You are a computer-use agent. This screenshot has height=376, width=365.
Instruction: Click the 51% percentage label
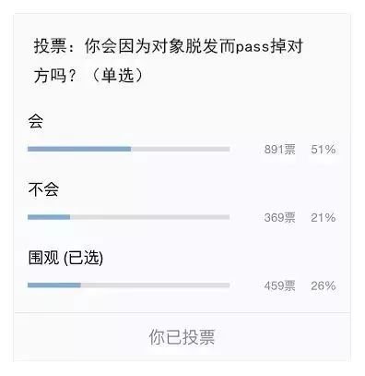pyautogui.click(x=324, y=150)
